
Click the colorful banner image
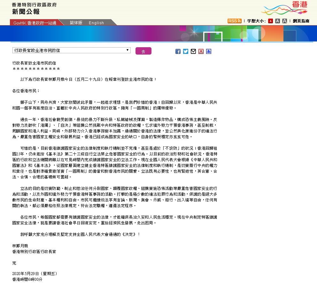(x=158, y=34)
